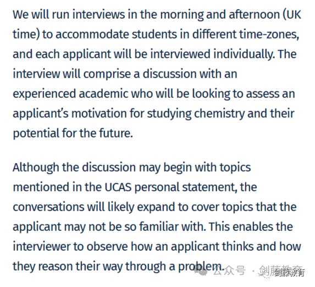Click the phrase 'This enables the'

pyautogui.click(x=251, y=227)
